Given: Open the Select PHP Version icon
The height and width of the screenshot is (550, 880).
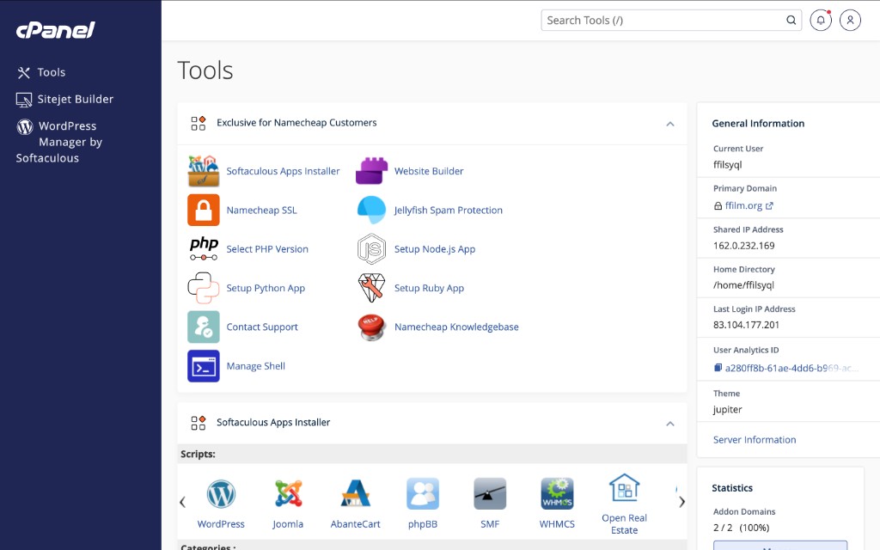Looking at the screenshot, I should coord(204,249).
